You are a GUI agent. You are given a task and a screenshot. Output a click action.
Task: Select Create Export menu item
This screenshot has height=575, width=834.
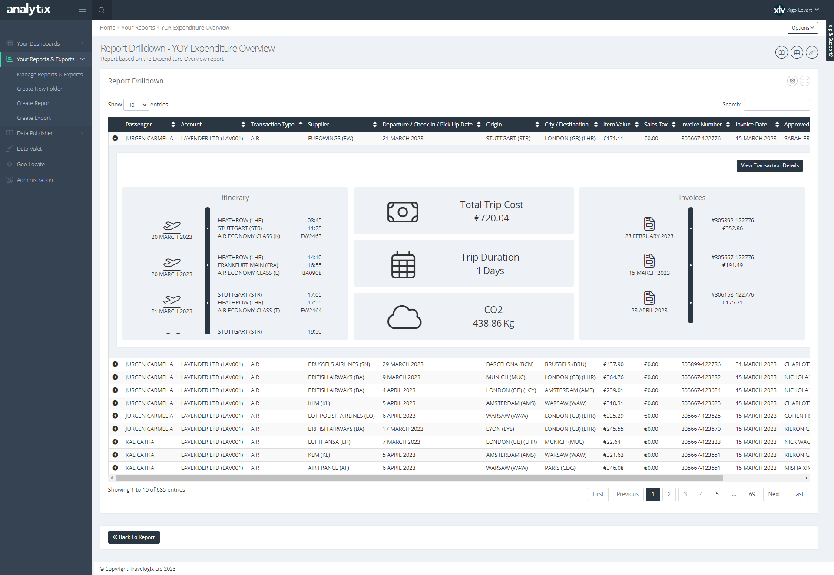33,118
